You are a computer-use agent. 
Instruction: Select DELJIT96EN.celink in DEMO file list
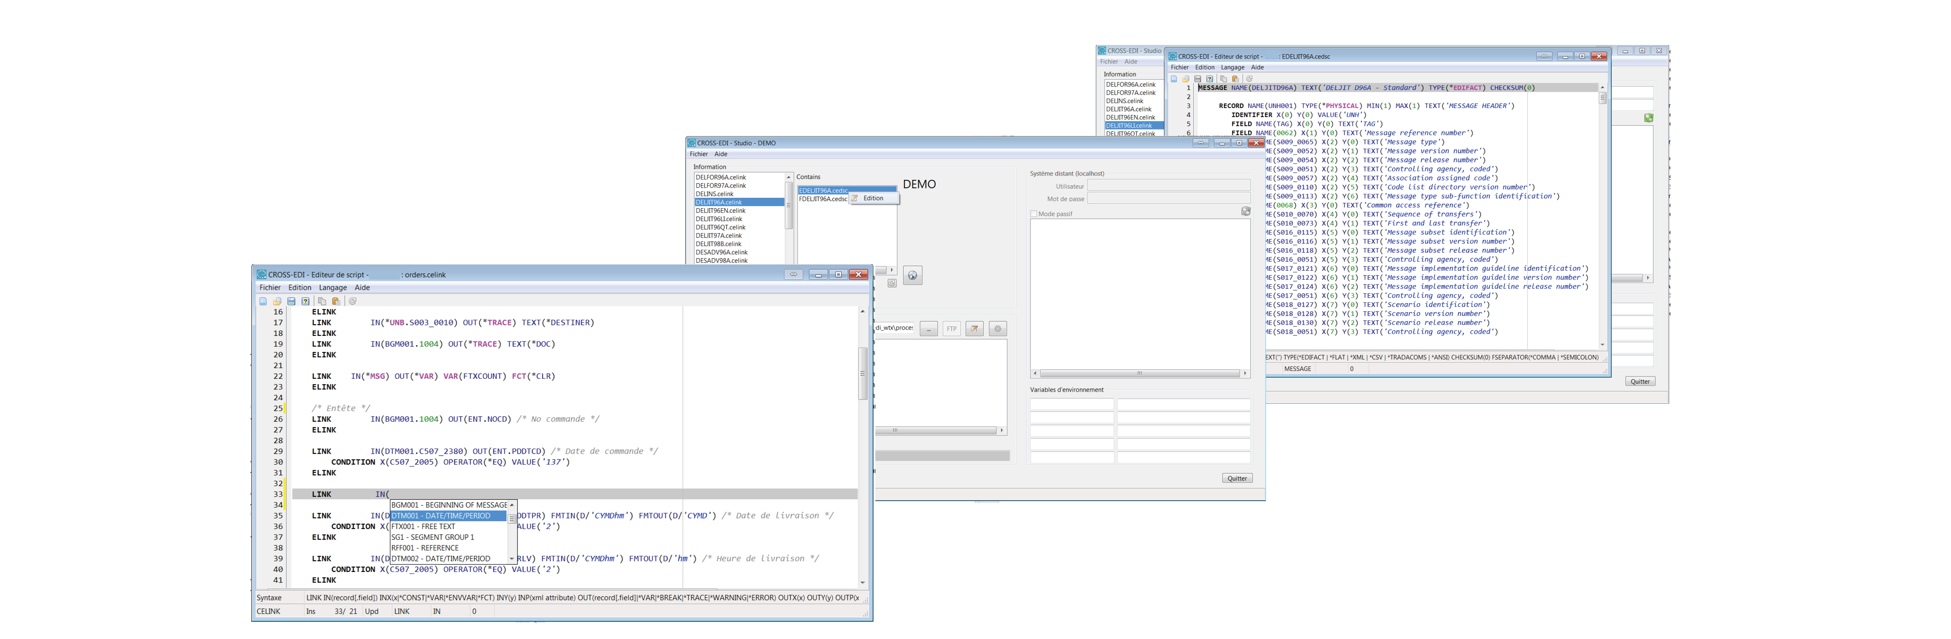tap(720, 211)
